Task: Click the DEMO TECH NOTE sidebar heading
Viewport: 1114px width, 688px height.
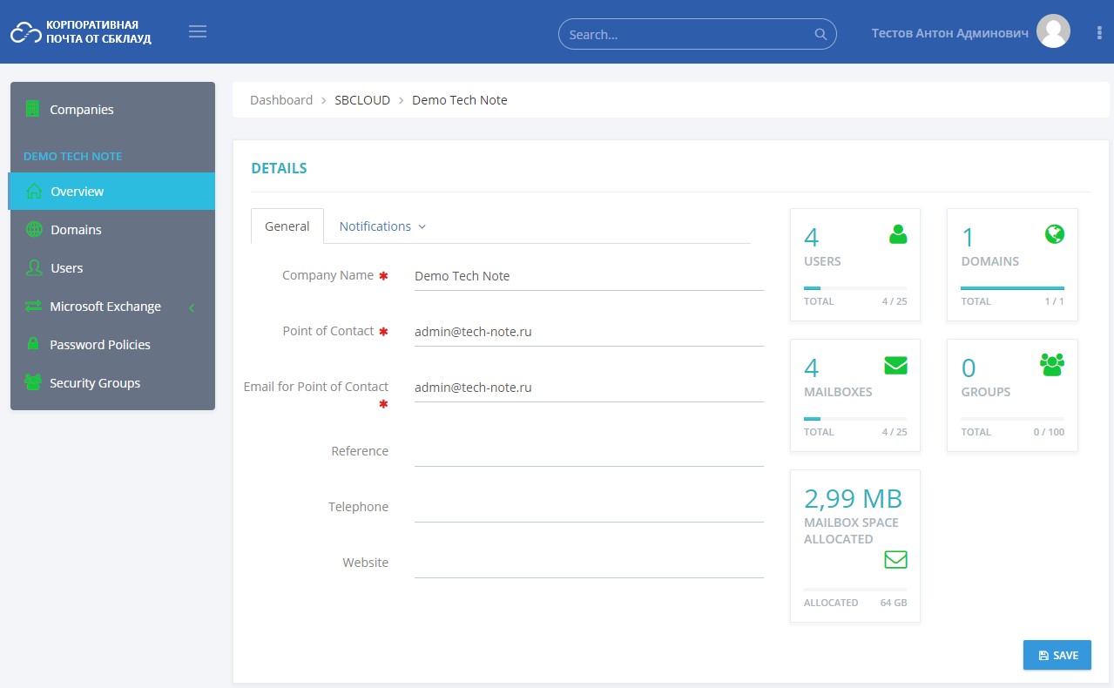Action: click(x=72, y=156)
